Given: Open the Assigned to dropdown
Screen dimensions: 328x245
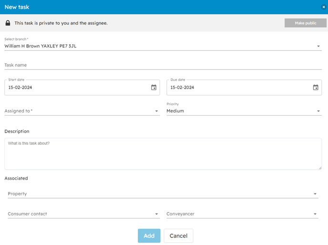Looking at the screenshot, I should [81, 111].
